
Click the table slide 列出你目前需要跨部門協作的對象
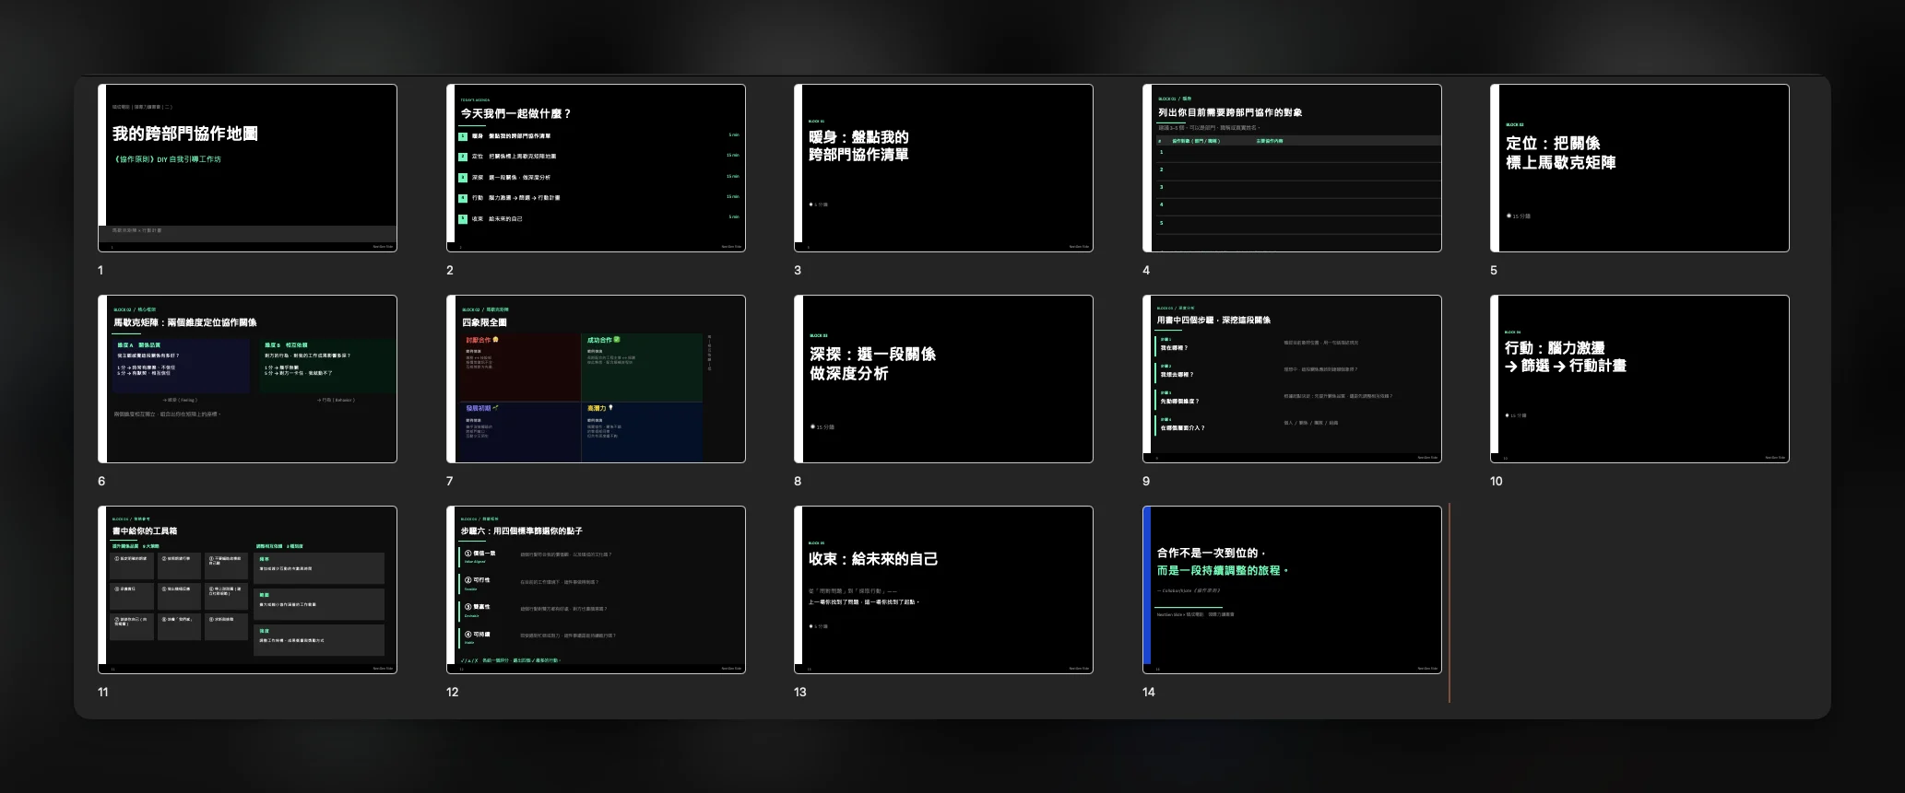coord(1292,168)
